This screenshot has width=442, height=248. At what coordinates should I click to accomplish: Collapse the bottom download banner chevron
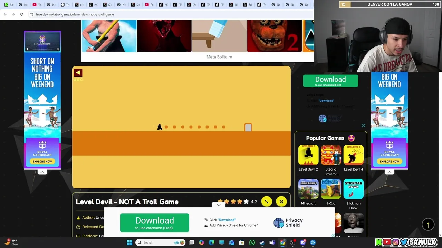pos(219,205)
